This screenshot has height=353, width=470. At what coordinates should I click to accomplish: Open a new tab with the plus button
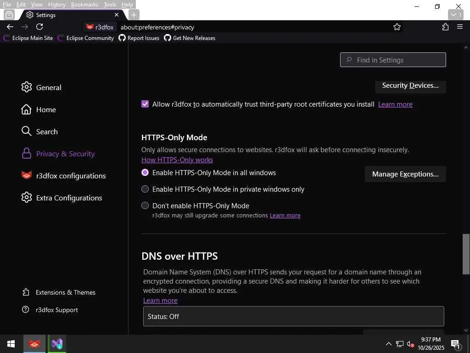(x=134, y=15)
